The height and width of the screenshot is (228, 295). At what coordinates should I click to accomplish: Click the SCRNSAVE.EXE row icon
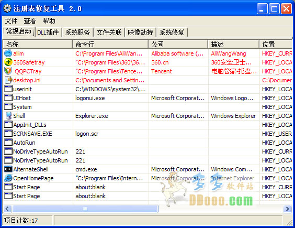click(x=8, y=133)
